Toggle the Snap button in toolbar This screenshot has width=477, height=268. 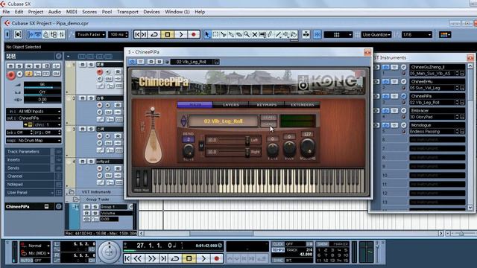click(x=318, y=35)
